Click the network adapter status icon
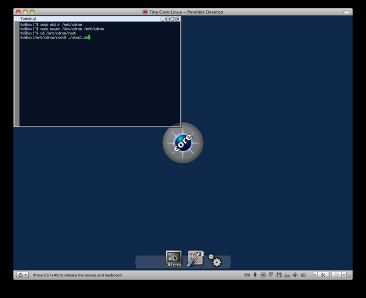366x298 pixels. pos(271,275)
